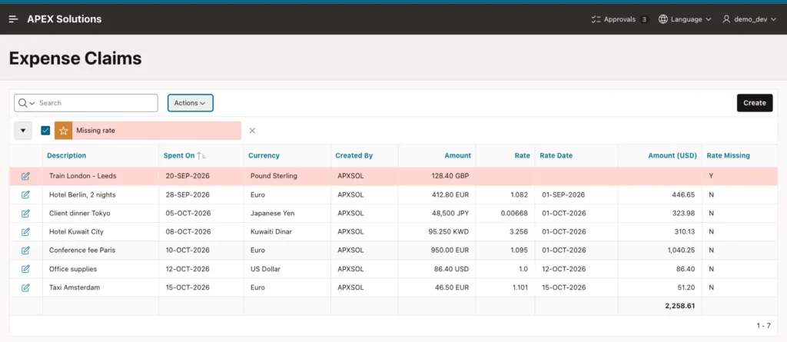787x342 pixels.
Task: Open the Created By column header menu
Action: coord(354,156)
